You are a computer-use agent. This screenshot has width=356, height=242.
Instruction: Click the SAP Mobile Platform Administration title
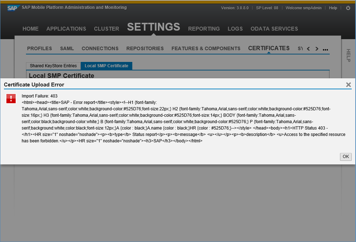coord(74,7)
